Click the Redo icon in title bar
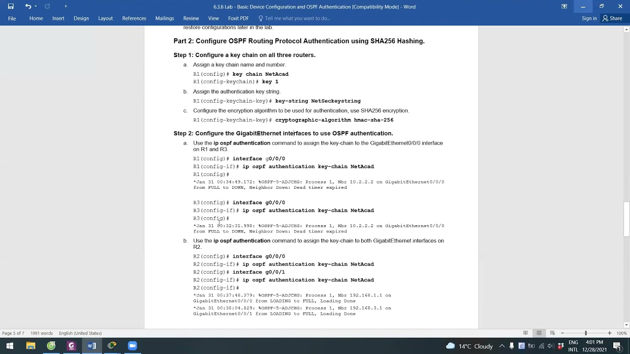630x354 pixels. tap(47, 6)
